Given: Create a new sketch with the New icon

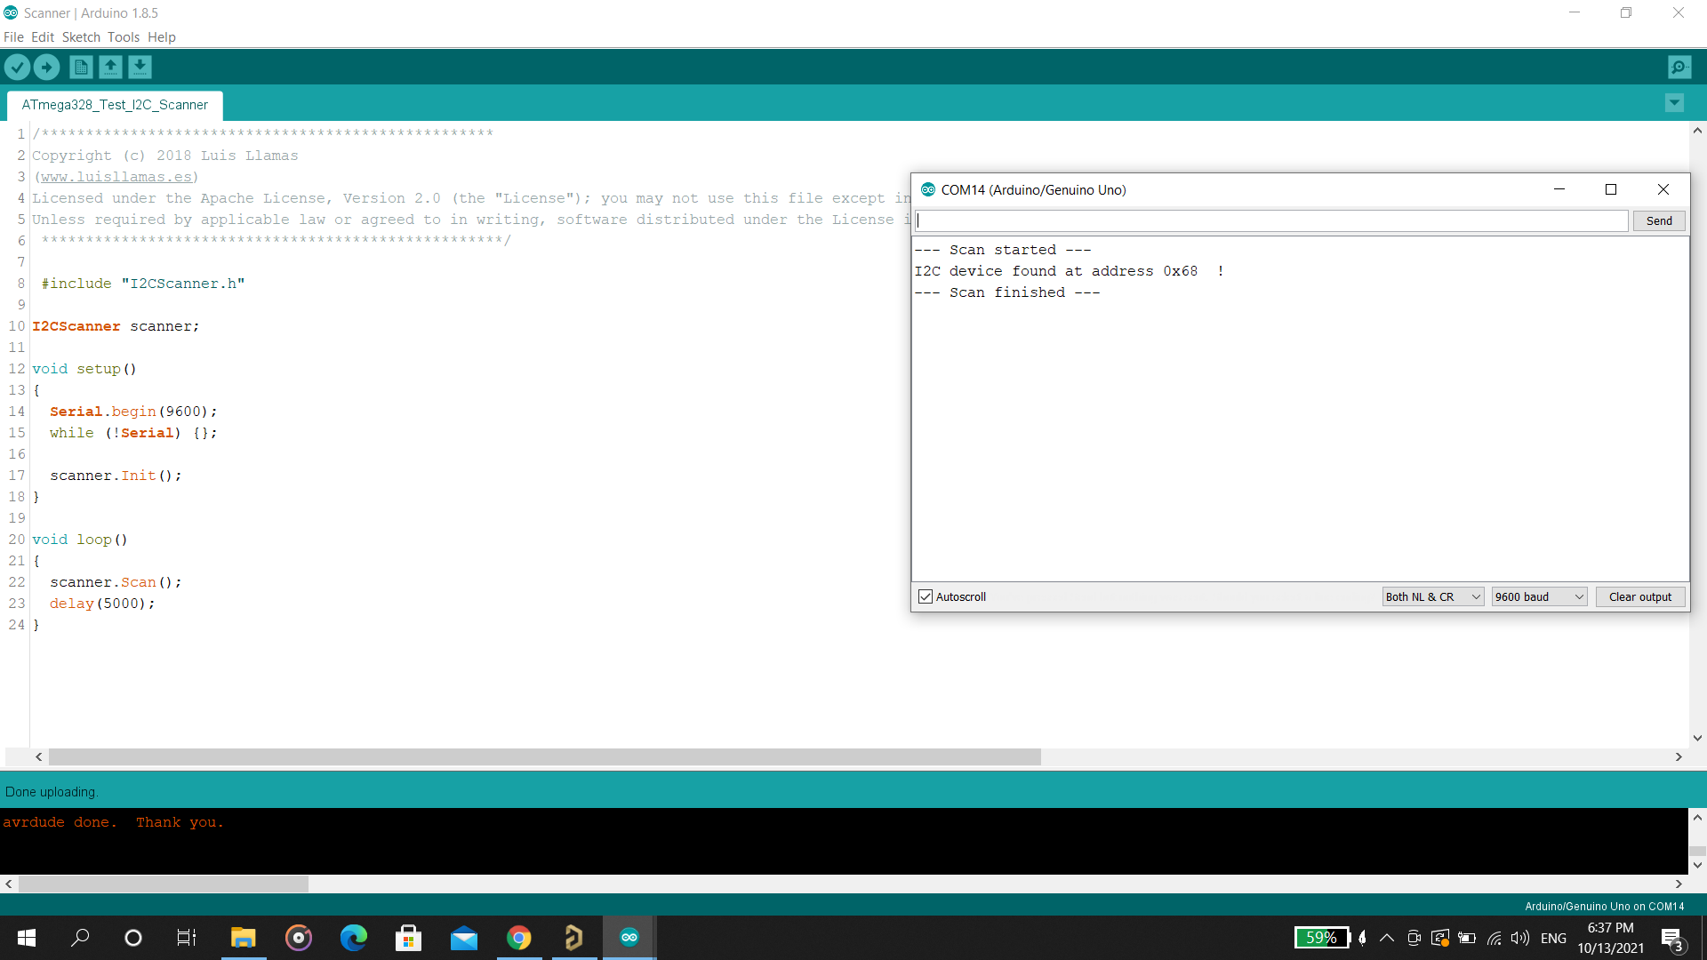Looking at the screenshot, I should click(x=80, y=67).
